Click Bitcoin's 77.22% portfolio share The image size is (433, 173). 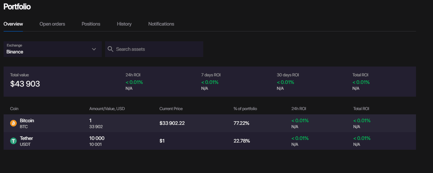click(x=242, y=123)
